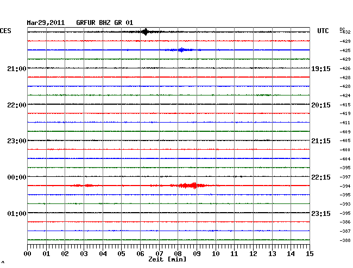353x268 pixels.
Task: Select DC offset value -424
Action: [345, 96]
